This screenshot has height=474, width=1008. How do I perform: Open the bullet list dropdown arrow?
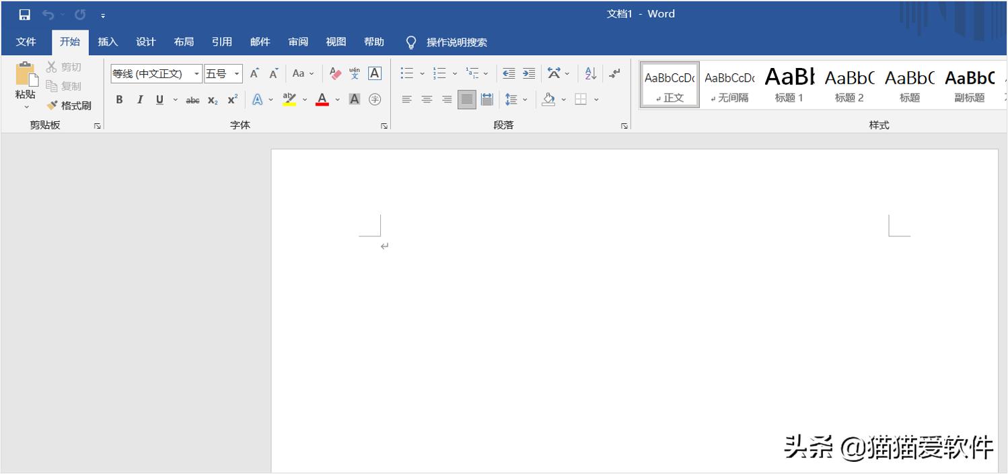(x=421, y=73)
